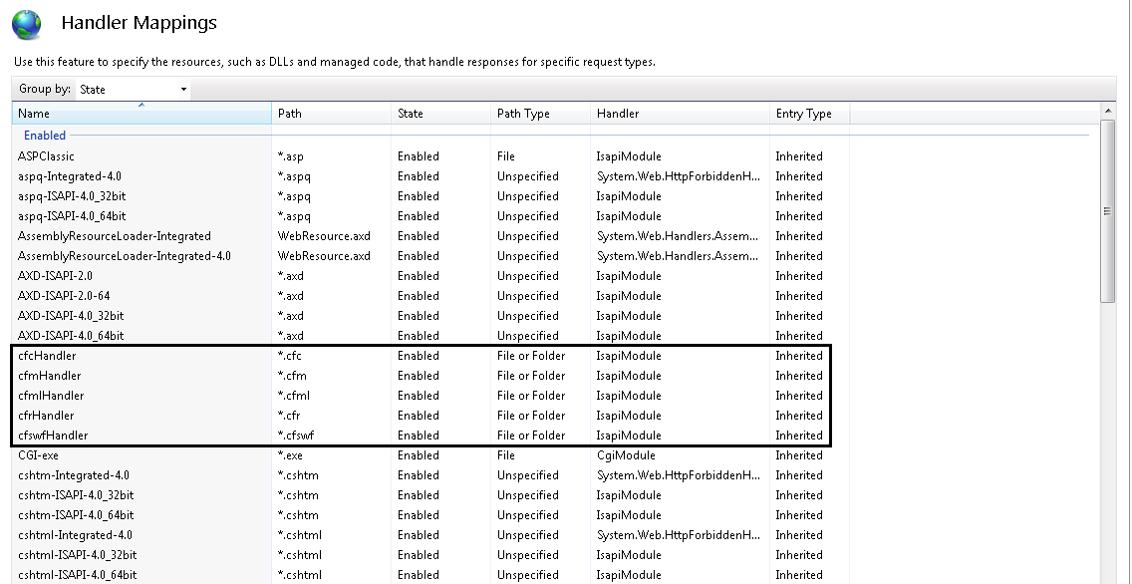Select the cfcHandler row

tap(47, 356)
